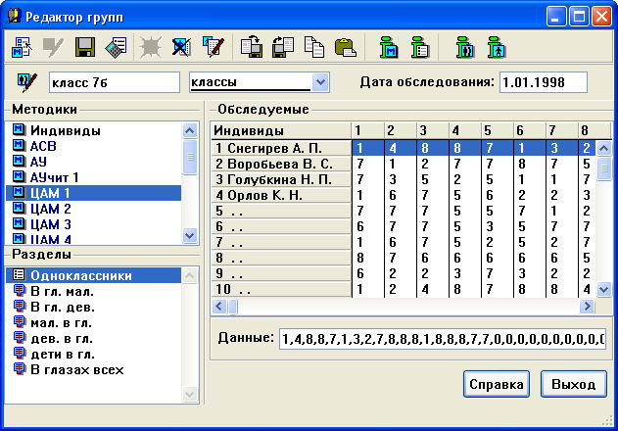The image size is (618, 431).
Task: Select the ЦАМ 4 method
Action: [93, 239]
